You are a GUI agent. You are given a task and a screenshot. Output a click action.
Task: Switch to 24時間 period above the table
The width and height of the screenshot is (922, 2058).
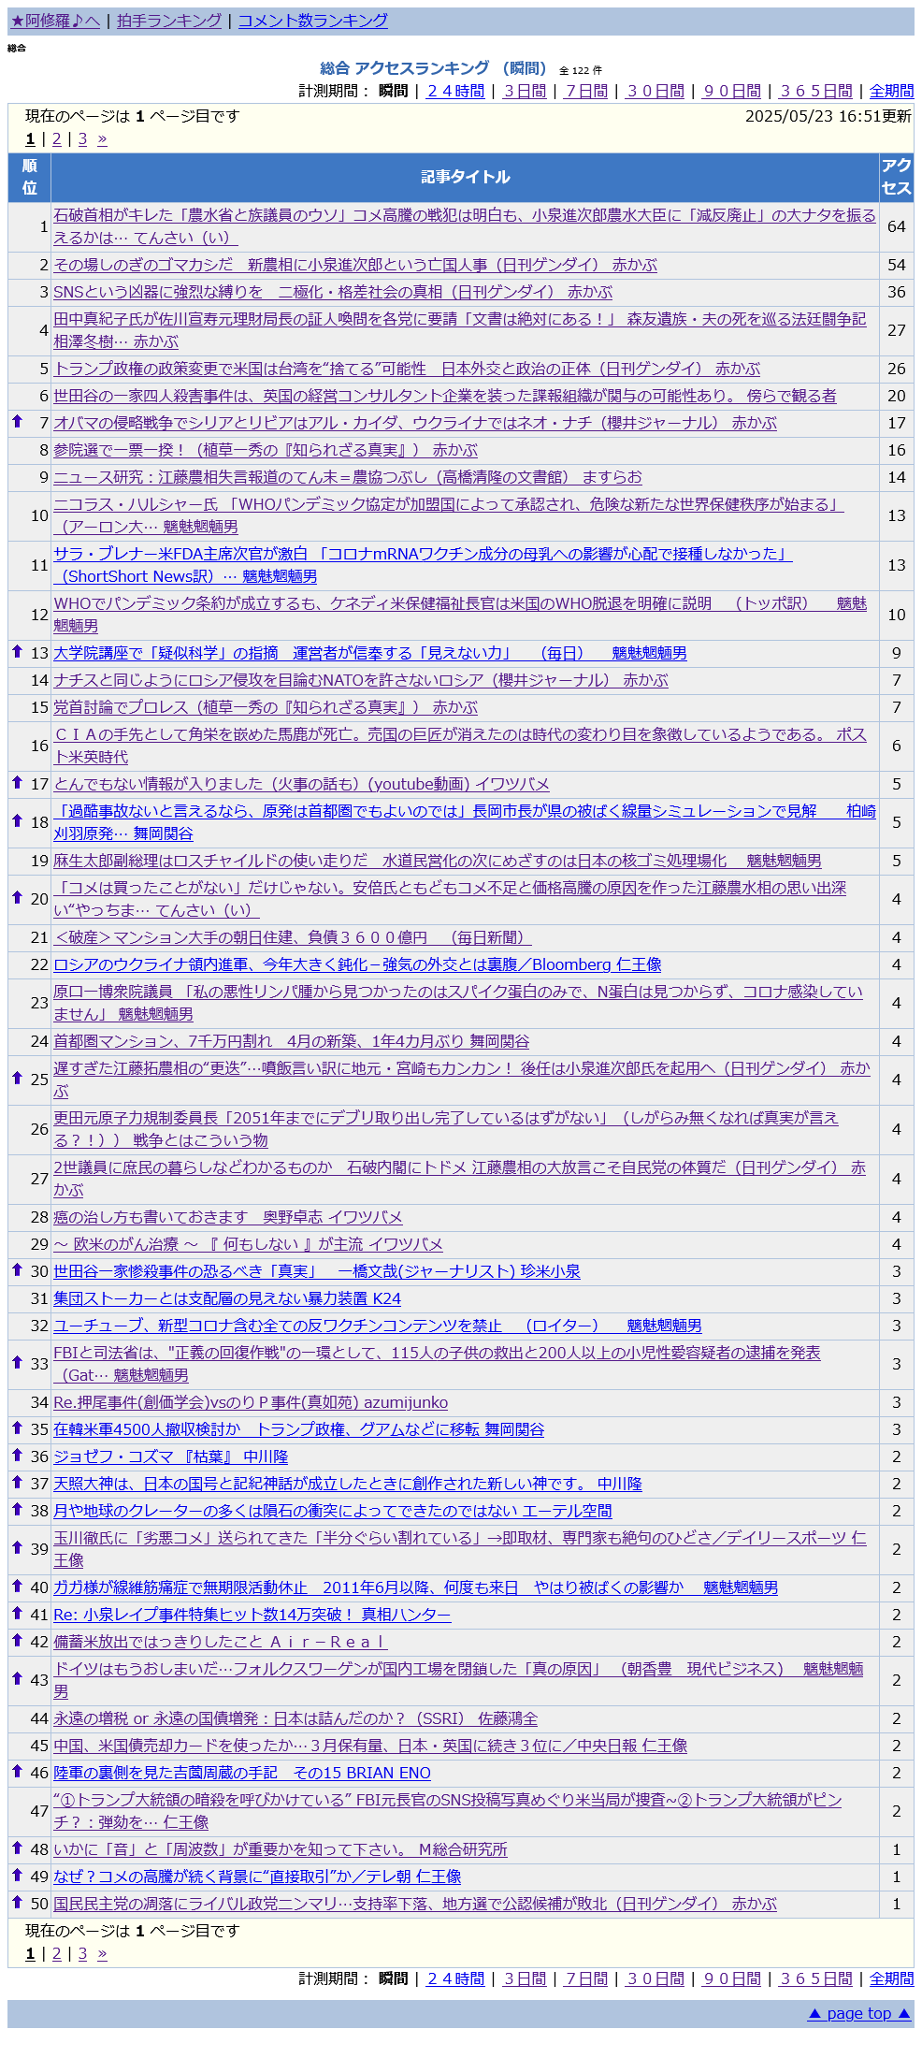(x=455, y=91)
